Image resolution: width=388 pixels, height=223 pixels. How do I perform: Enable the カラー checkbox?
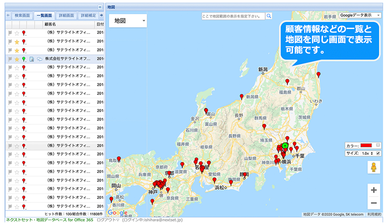tap(378, 145)
